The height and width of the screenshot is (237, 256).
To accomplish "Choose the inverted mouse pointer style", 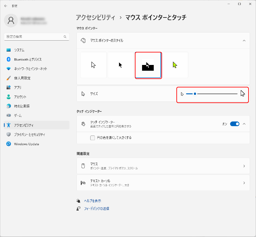I will [x=148, y=65].
